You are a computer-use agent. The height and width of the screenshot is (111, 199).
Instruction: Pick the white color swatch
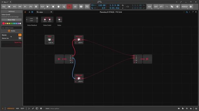[20, 23]
